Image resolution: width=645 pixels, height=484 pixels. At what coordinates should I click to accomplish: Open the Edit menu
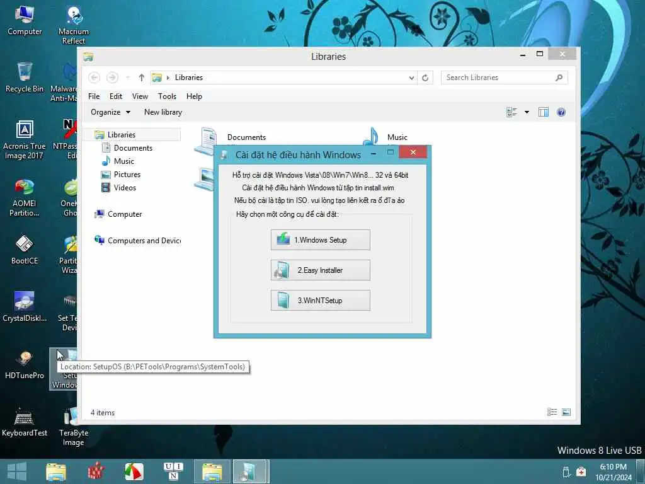(x=116, y=96)
